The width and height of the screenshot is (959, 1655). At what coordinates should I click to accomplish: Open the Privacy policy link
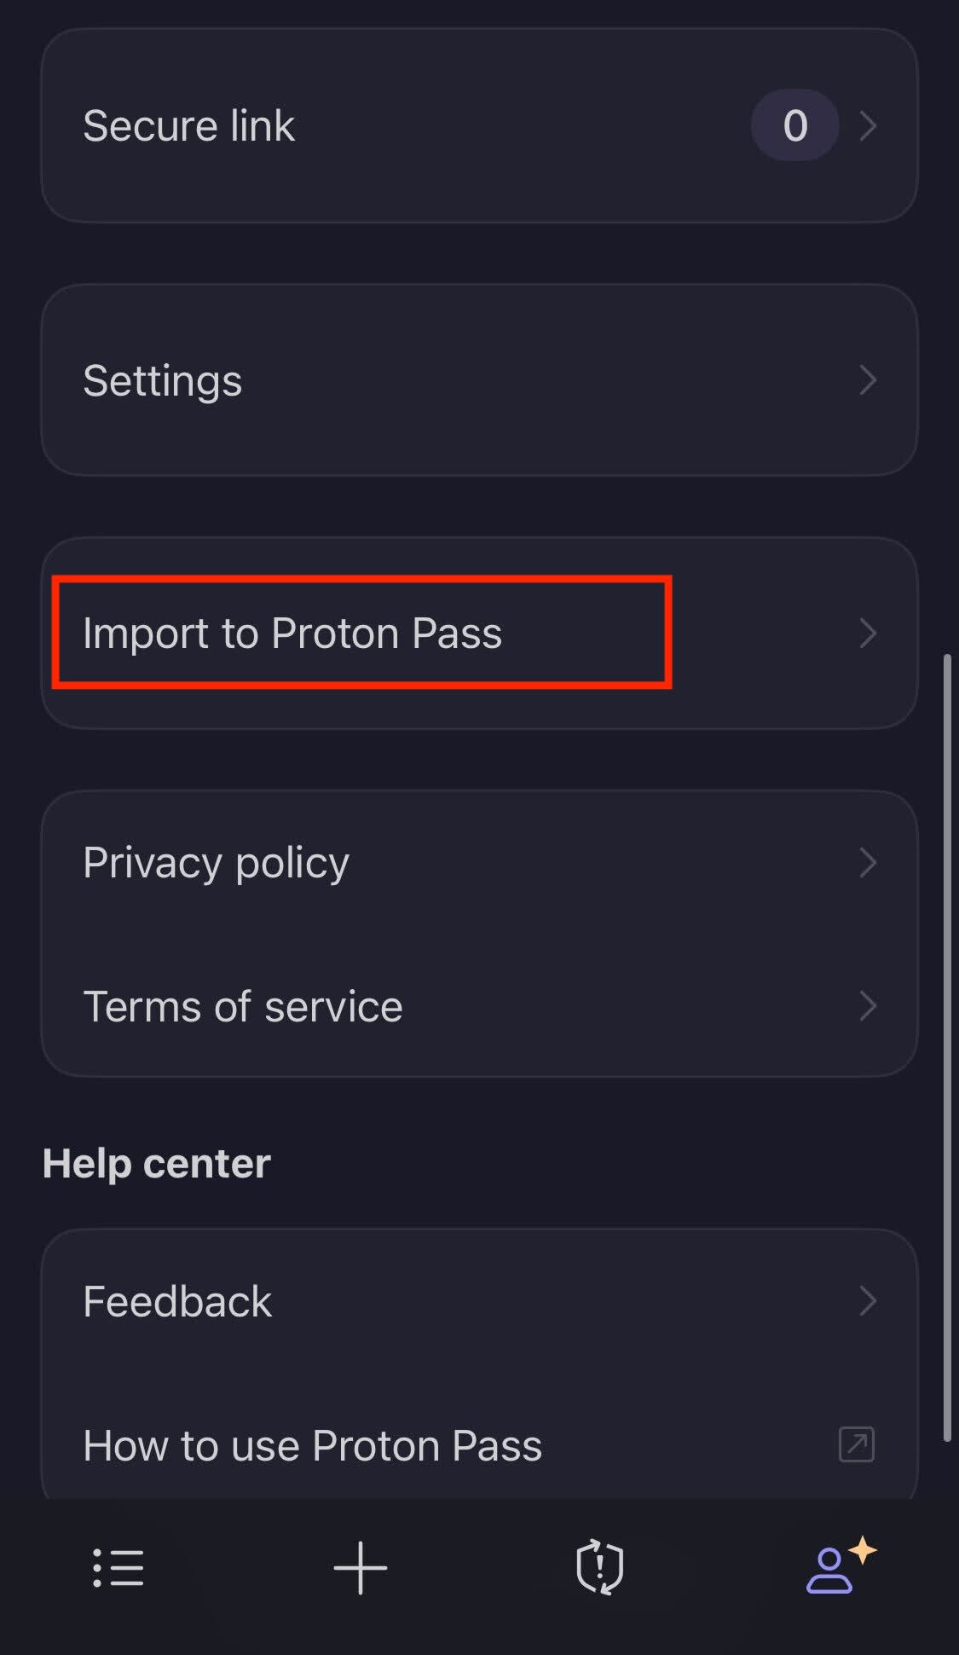pos(216,862)
